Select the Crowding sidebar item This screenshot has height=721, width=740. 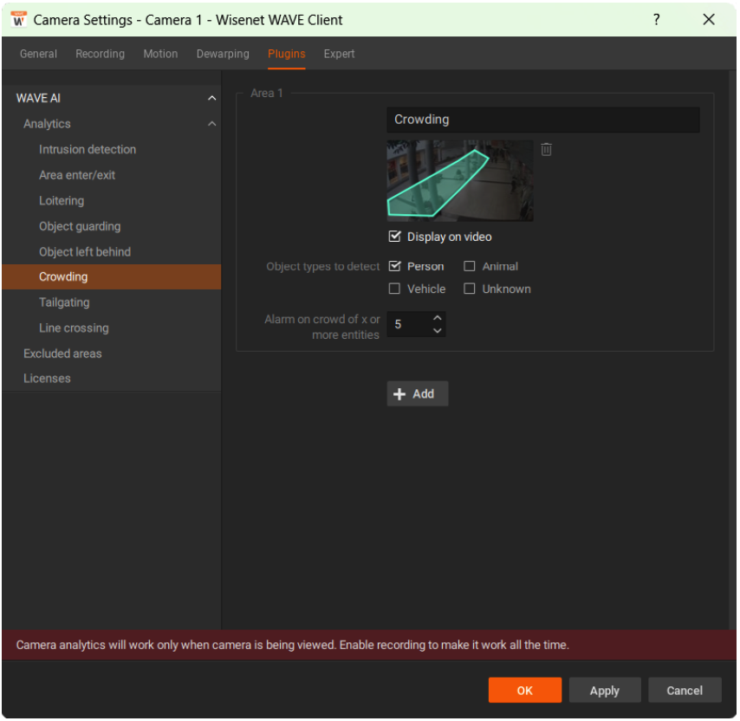point(112,276)
